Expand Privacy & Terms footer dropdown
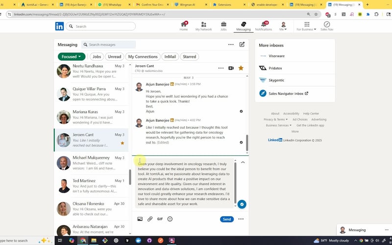 click(x=275, y=120)
